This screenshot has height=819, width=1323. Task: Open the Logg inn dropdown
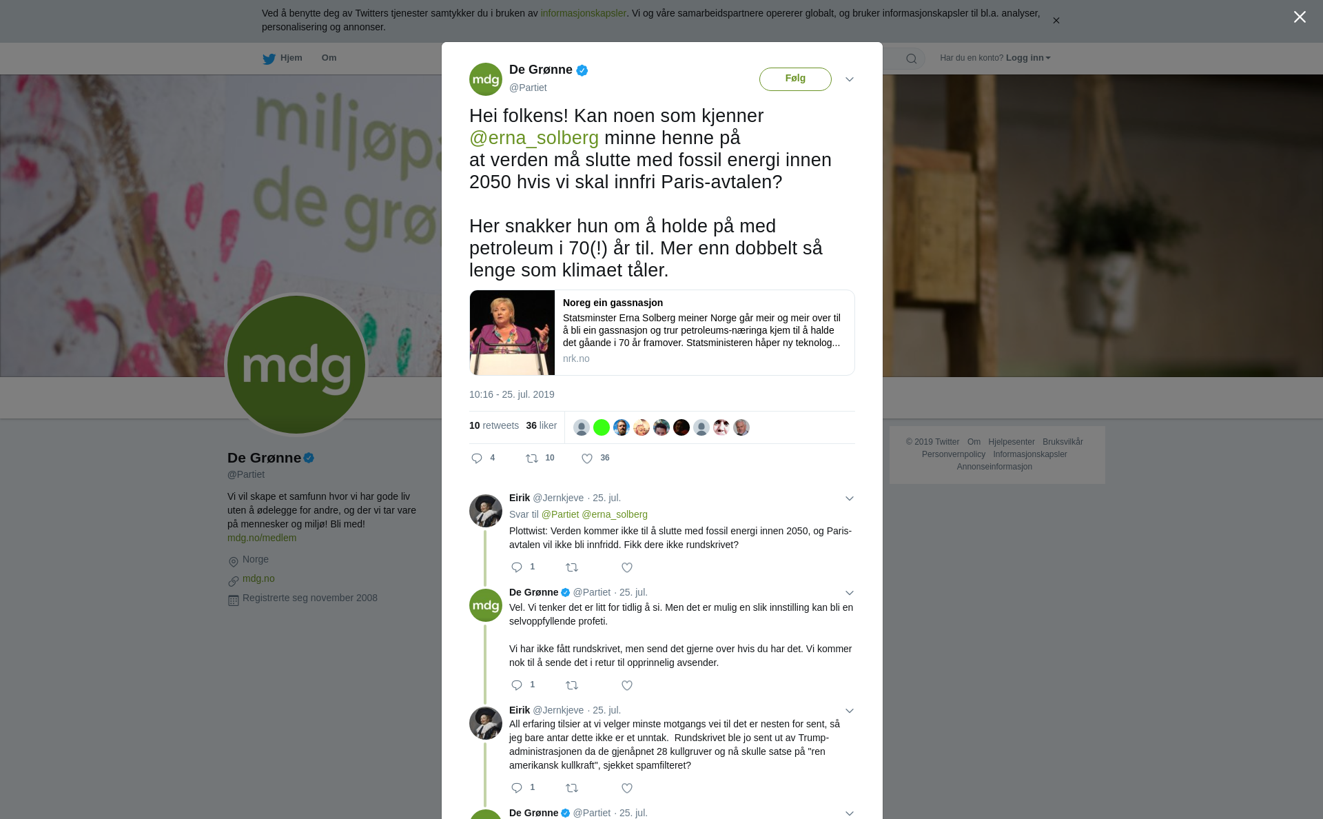pyautogui.click(x=1028, y=58)
